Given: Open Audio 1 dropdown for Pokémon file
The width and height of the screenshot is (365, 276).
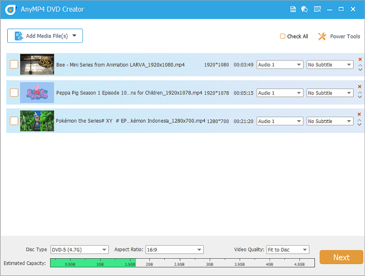Looking at the screenshot, I should (x=280, y=121).
